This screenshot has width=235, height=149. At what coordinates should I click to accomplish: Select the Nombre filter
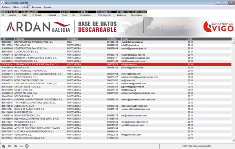click(13, 15)
